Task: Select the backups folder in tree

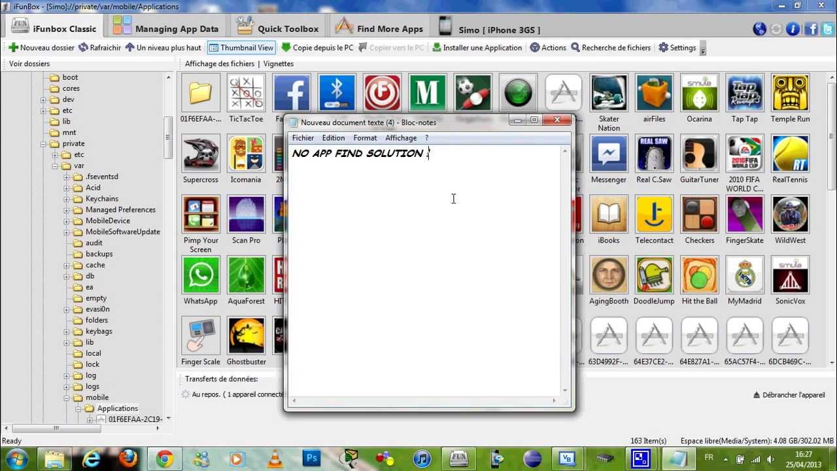Action: click(99, 254)
